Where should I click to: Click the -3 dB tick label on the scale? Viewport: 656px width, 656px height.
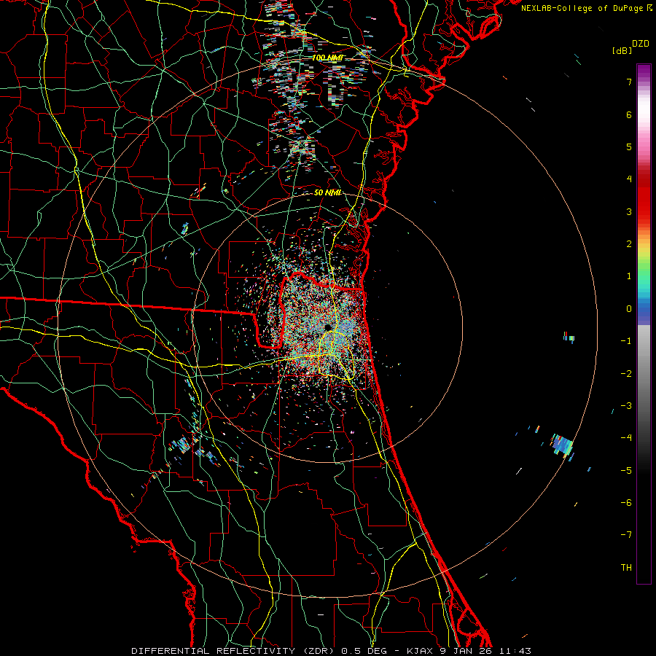[626, 406]
